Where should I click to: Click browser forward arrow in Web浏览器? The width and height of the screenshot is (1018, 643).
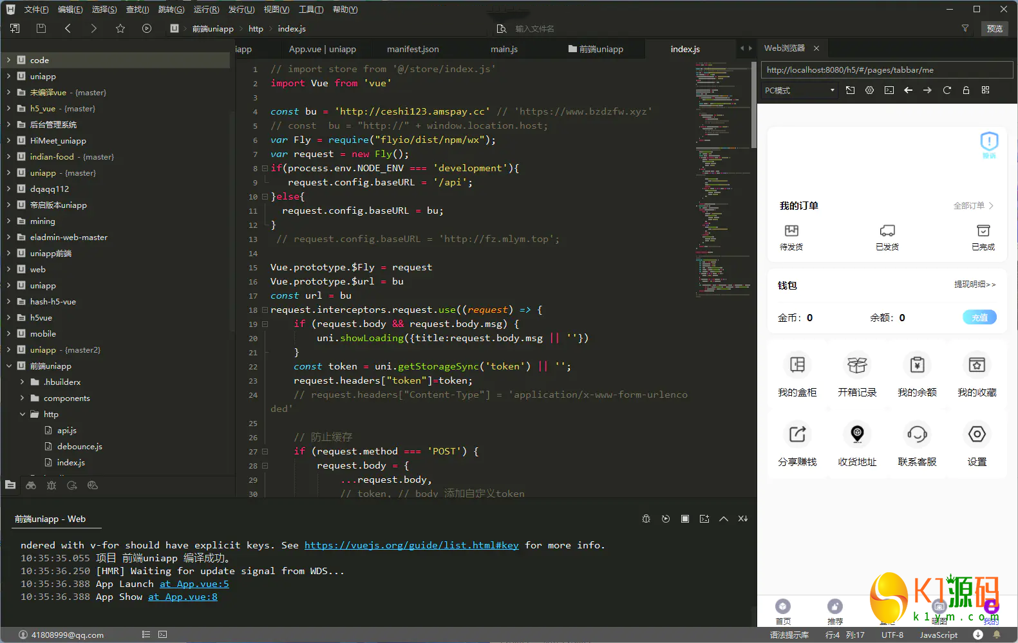coord(927,90)
